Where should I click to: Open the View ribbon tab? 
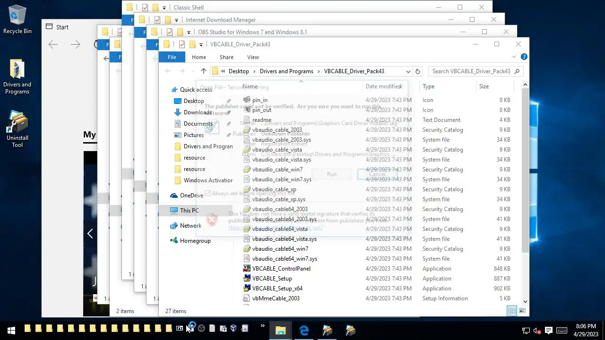click(253, 57)
